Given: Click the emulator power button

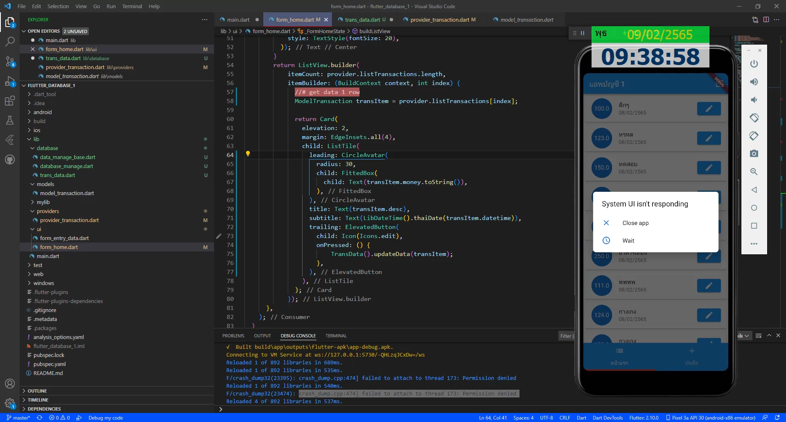Looking at the screenshot, I should (x=754, y=64).
